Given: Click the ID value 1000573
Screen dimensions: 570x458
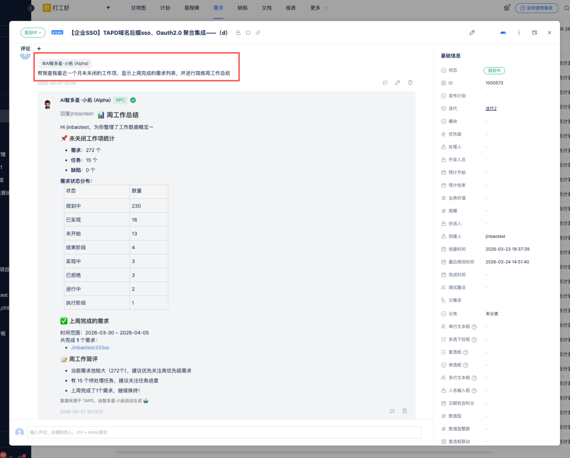Looking at the screenshot, I should click(495, 83).
